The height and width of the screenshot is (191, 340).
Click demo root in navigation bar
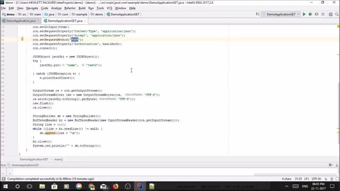[8, 14]
